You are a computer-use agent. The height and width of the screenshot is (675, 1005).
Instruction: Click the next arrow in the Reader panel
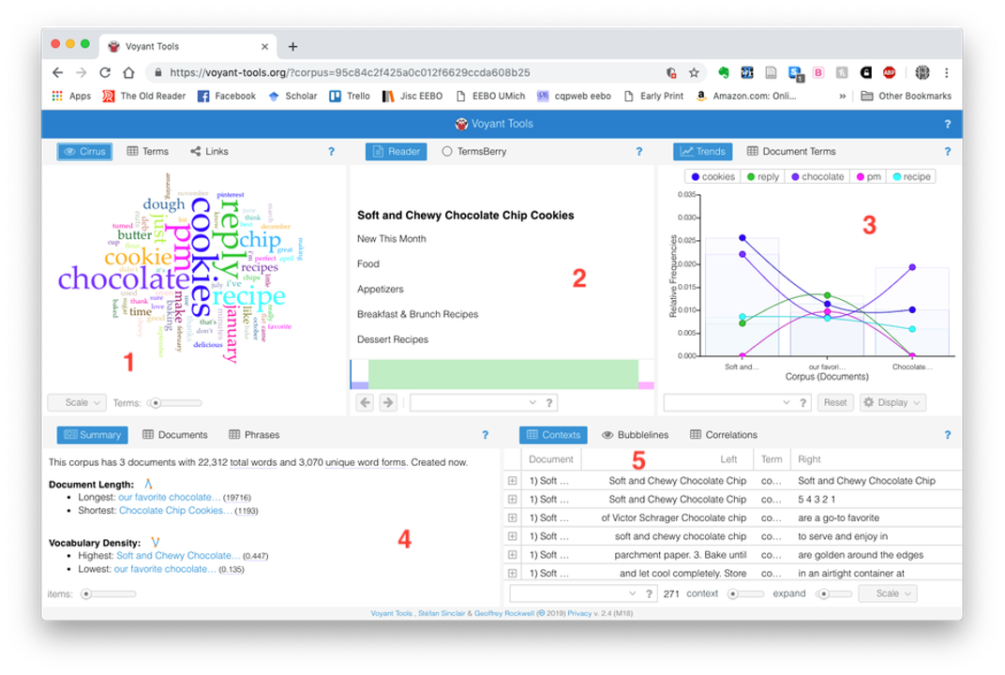pyautogui.click(x=387, y=402)
